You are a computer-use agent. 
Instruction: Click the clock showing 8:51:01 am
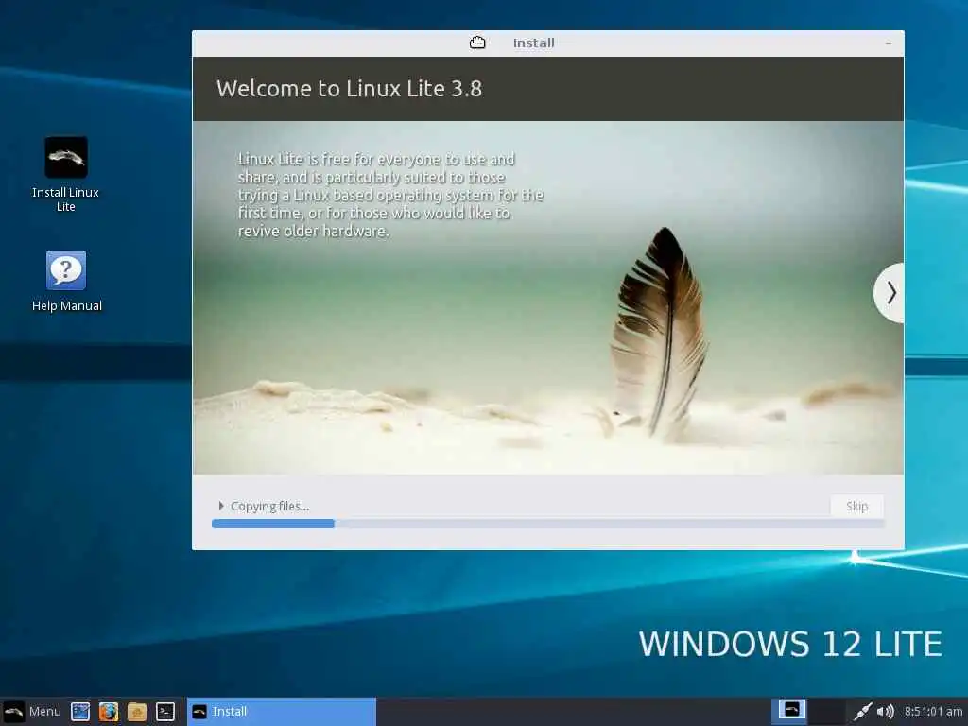click(933, 711)
